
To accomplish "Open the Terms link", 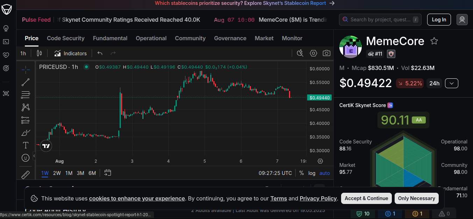I will coord(278,198).
